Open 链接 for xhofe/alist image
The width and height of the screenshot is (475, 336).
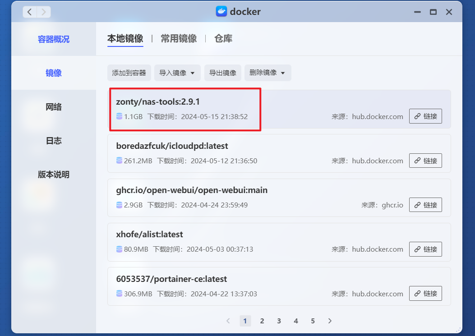tap(425, 249)
